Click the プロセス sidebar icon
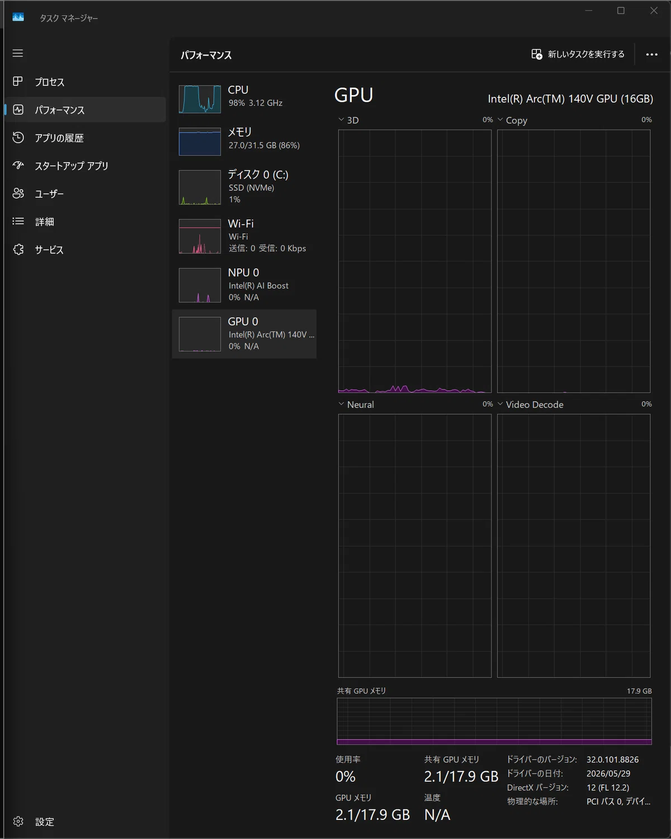 click(x=18, y=82)
